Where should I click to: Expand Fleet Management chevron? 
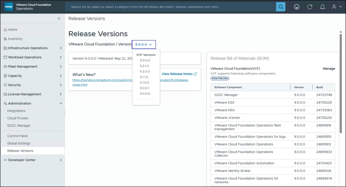coord(61,66)
